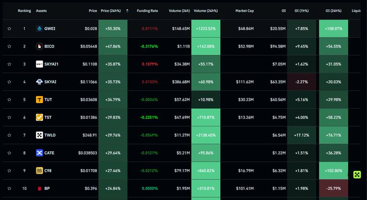367x200 pixels.
Task: Select TWLO +17.12% OI 1h cell
Action: (302, 135)
